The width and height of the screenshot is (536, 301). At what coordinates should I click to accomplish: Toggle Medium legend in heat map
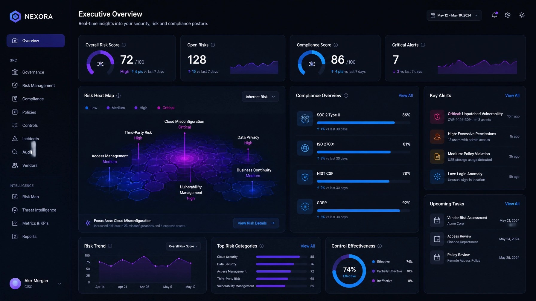[116, 108]
